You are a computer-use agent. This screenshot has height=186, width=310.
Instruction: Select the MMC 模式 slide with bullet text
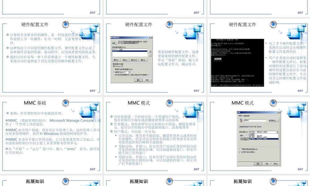point(155,135)
